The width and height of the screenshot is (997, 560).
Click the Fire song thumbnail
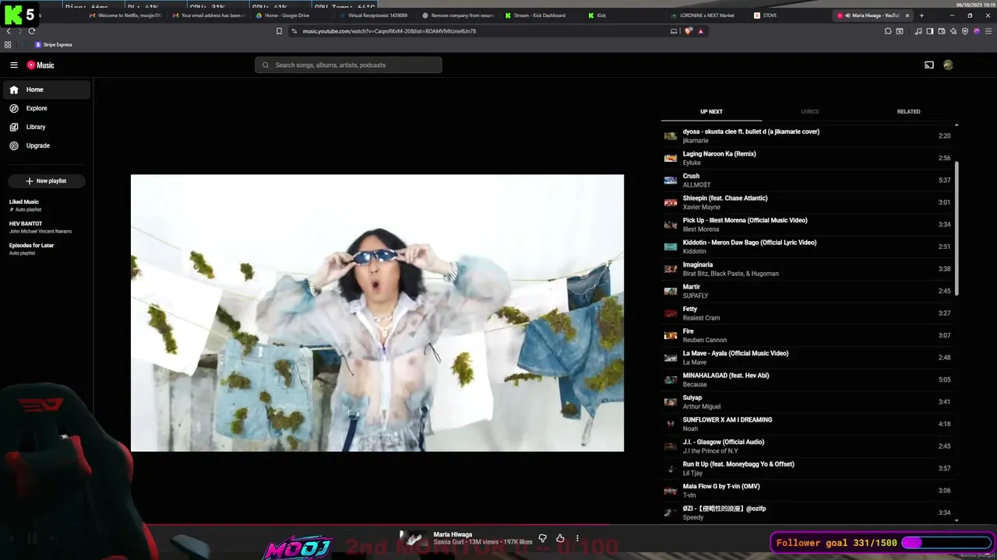tap(670, 335)
